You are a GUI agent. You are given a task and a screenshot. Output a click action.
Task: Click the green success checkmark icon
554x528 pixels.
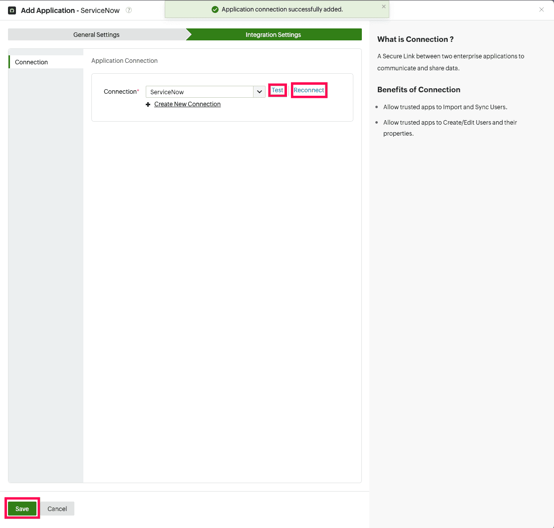click(x=215, y=9)
